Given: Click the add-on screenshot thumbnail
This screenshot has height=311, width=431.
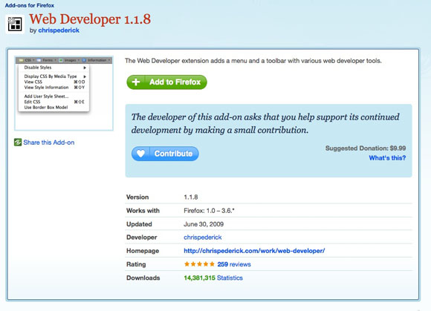Looking at the screenshot, I should click(x=64, y=94).
